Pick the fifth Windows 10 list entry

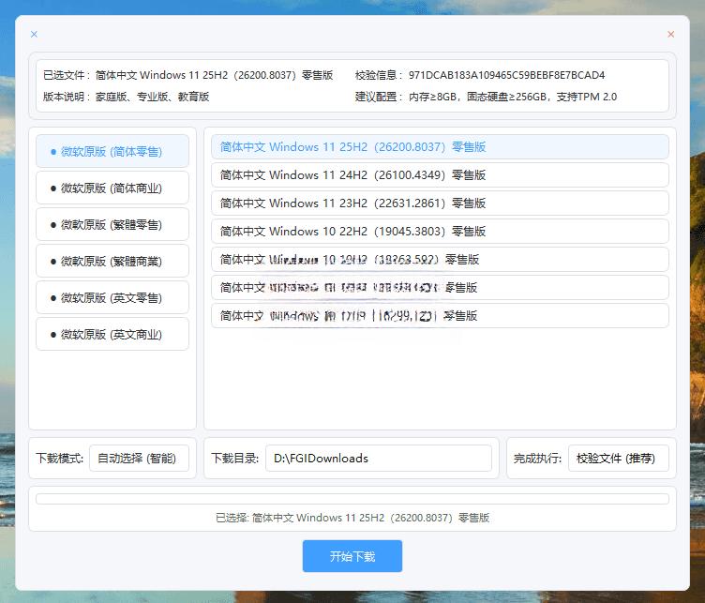point(440,260)
